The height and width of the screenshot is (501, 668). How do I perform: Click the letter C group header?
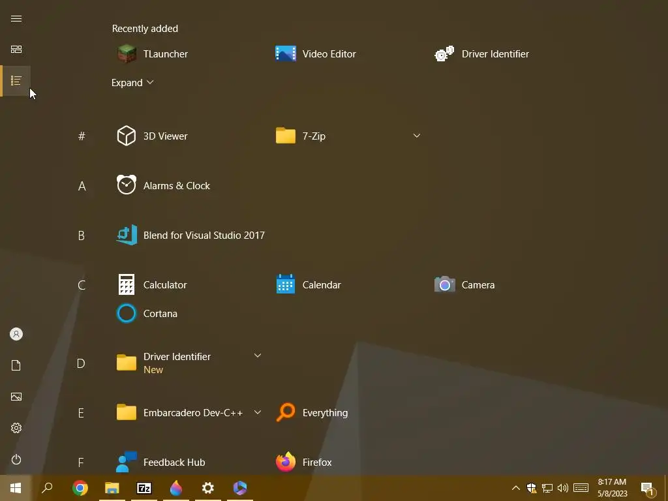tap(82, 285)
